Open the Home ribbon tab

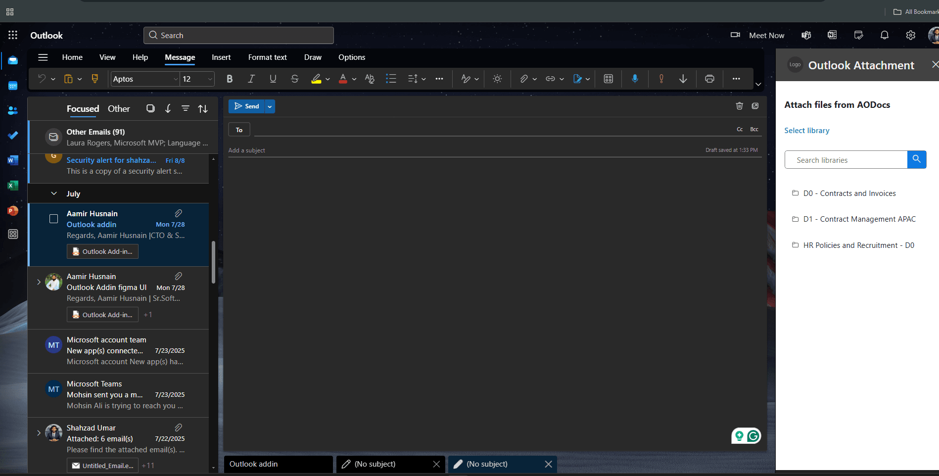(72, 57)
